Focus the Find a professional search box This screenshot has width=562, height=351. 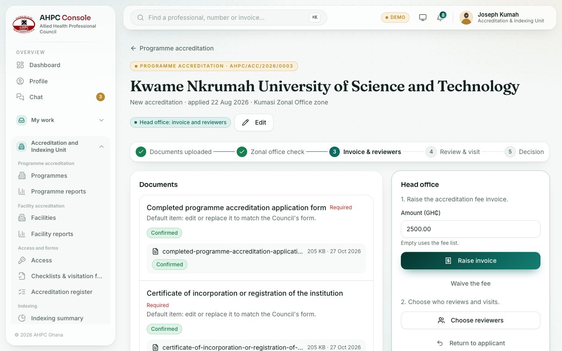(x=229, y=18)
